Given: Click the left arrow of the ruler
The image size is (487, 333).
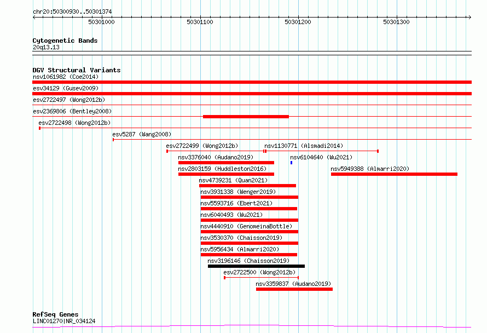Looking at the screenshot, I should coord(34,17).
